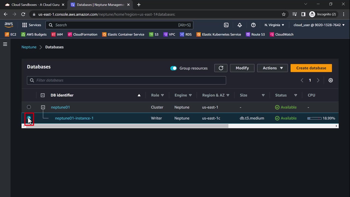Screen dimensions: 350x197
Task: Refresh the databases list
Action: (221, 68)
